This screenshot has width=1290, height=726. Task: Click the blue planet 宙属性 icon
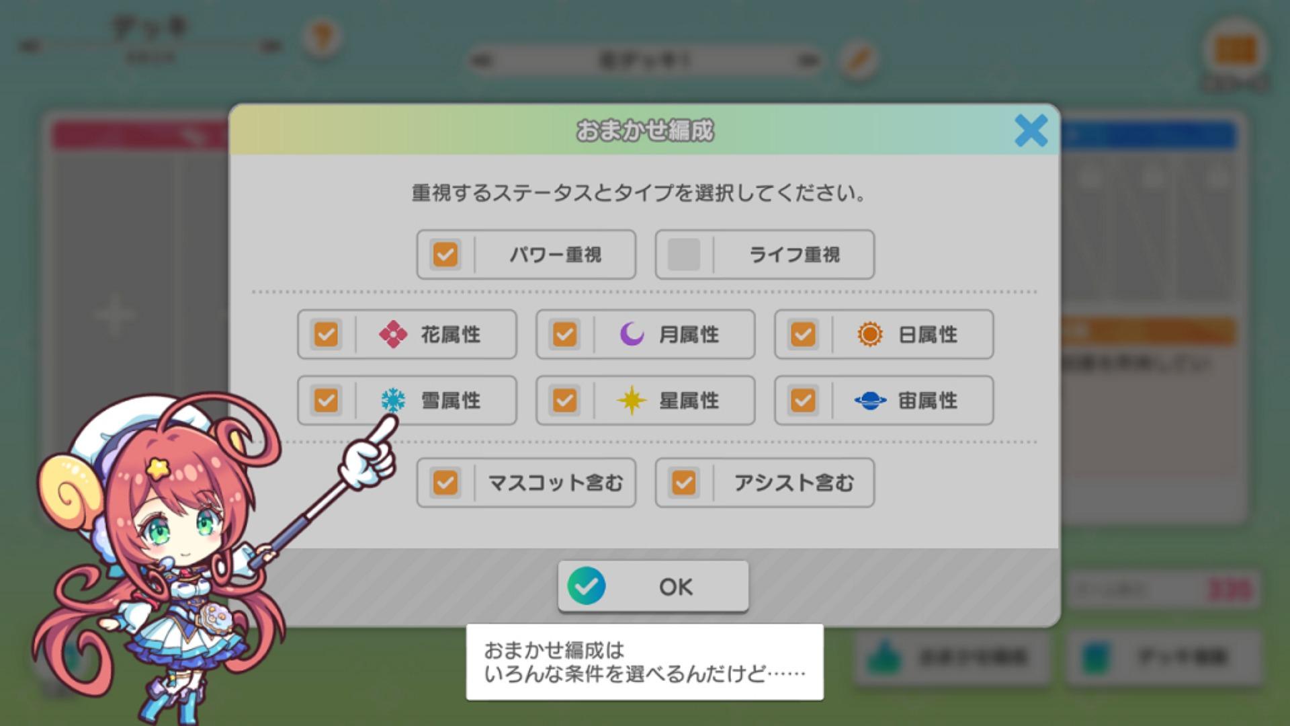[870, 401]
